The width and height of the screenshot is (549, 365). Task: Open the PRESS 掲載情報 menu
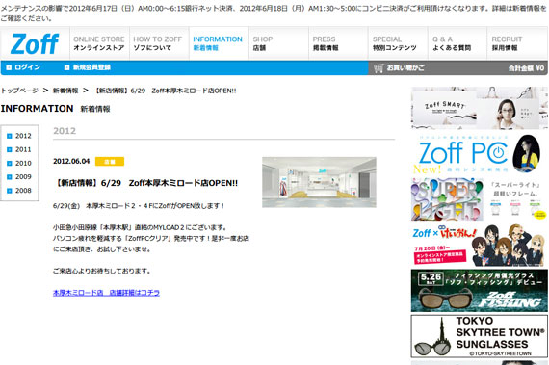pyautogui.click(x=338, y=43)
